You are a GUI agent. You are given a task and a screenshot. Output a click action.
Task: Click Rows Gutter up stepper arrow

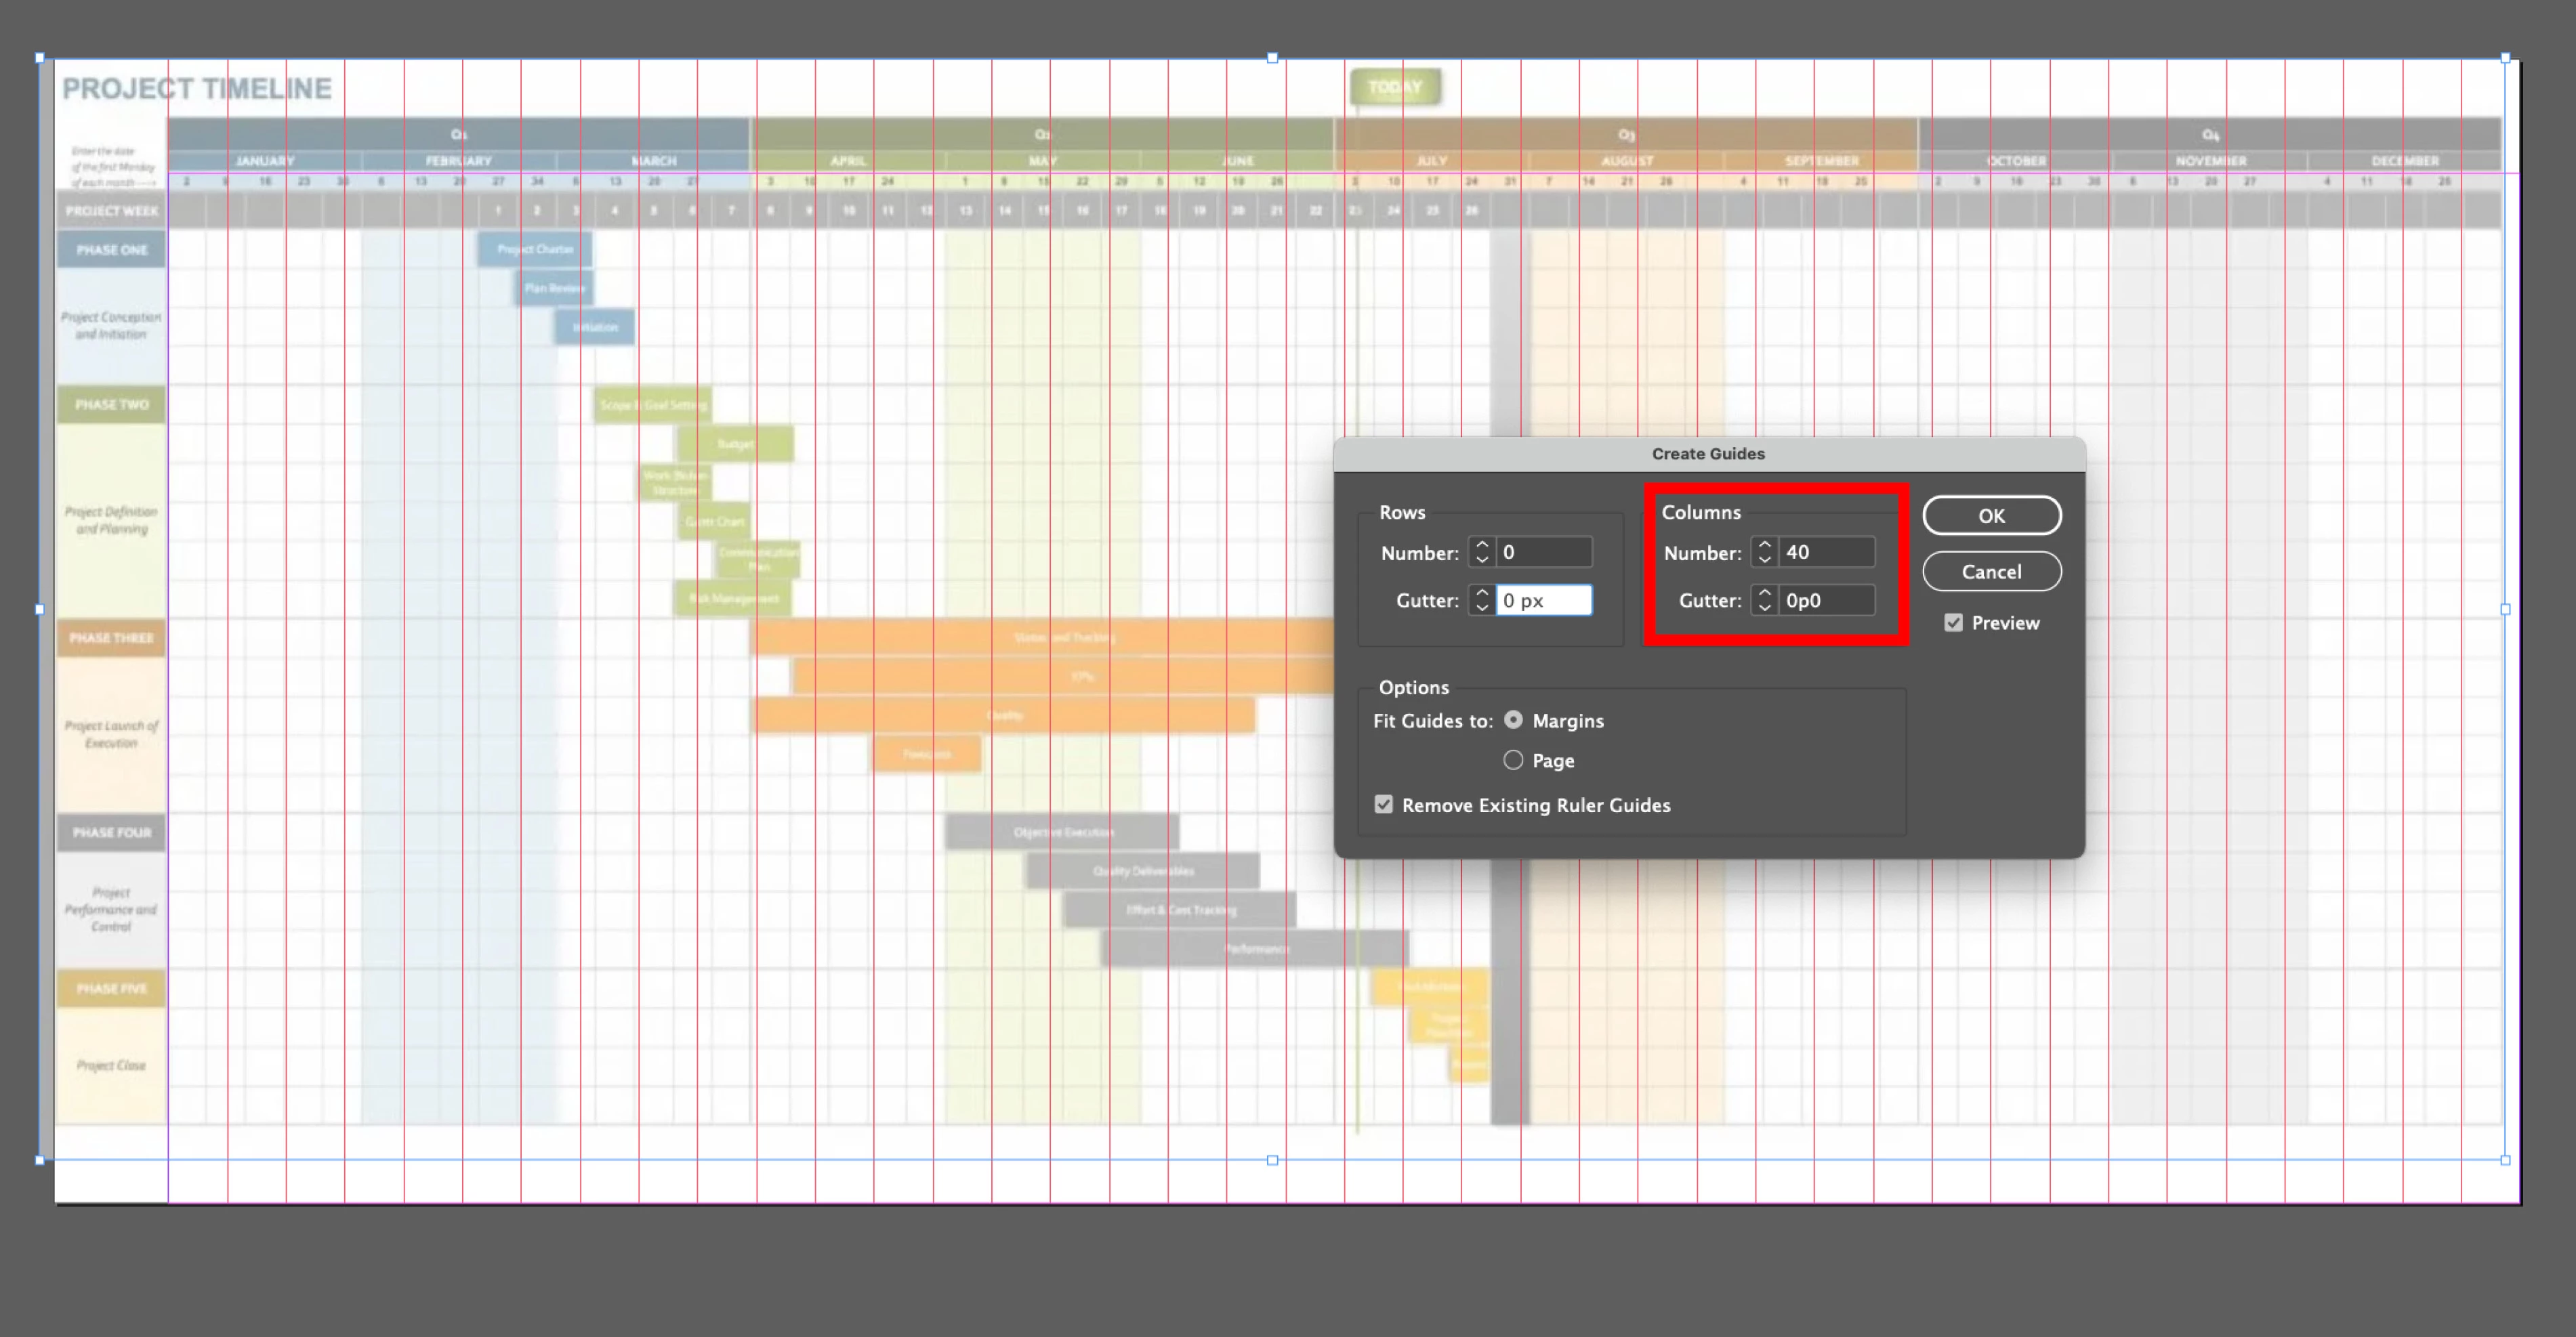[1482, 593]
